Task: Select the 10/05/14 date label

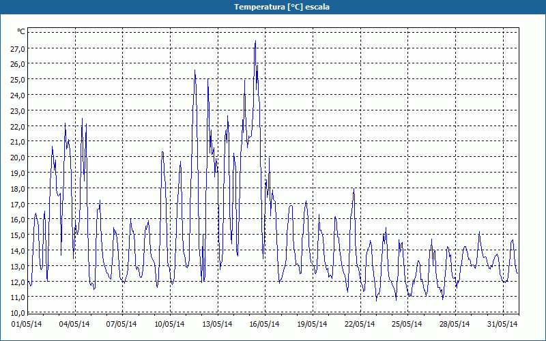Action: [170, 324]
